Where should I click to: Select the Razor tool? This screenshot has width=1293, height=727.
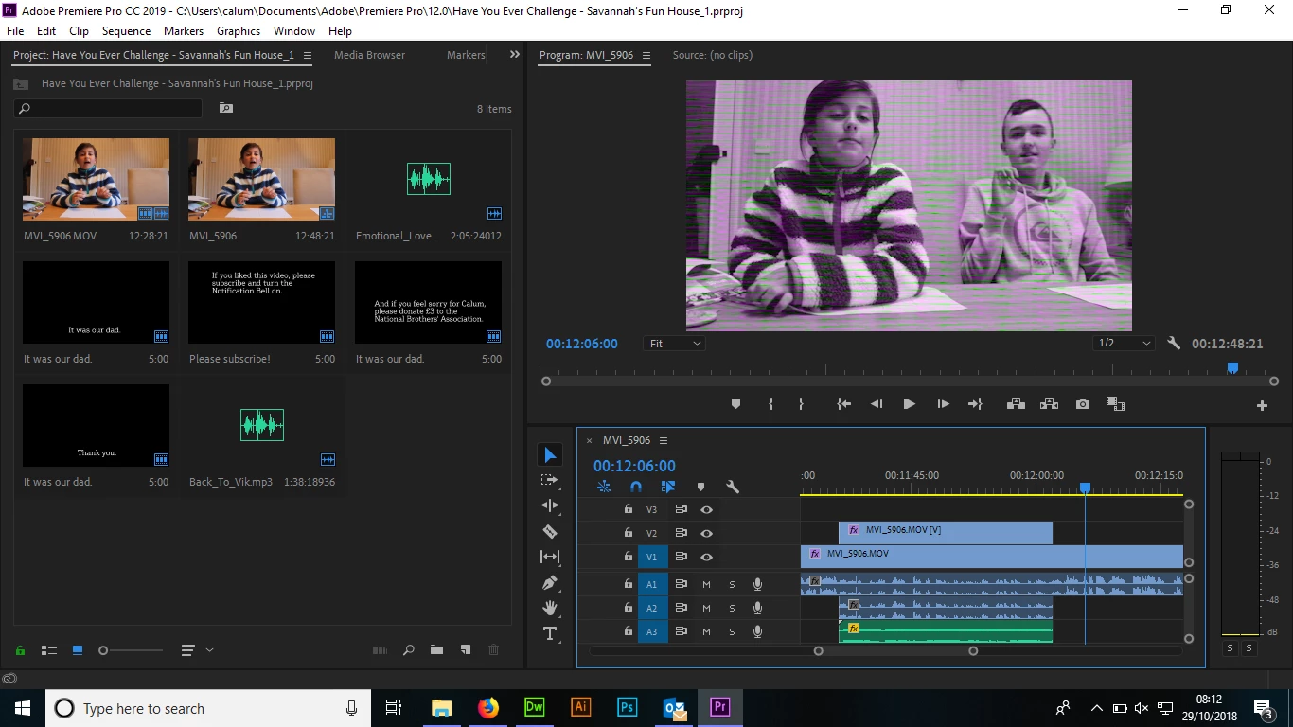[550, 532]
